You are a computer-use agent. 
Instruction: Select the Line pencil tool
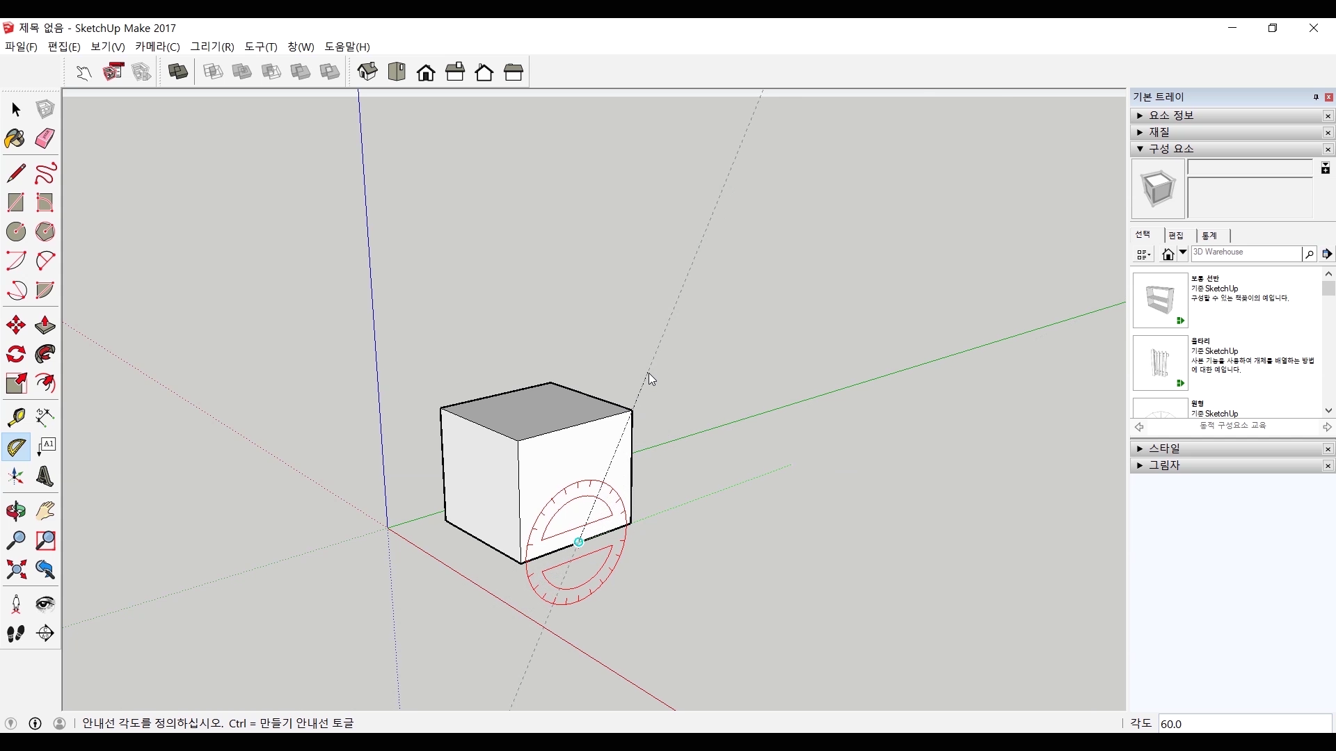(x=15, y=173)
